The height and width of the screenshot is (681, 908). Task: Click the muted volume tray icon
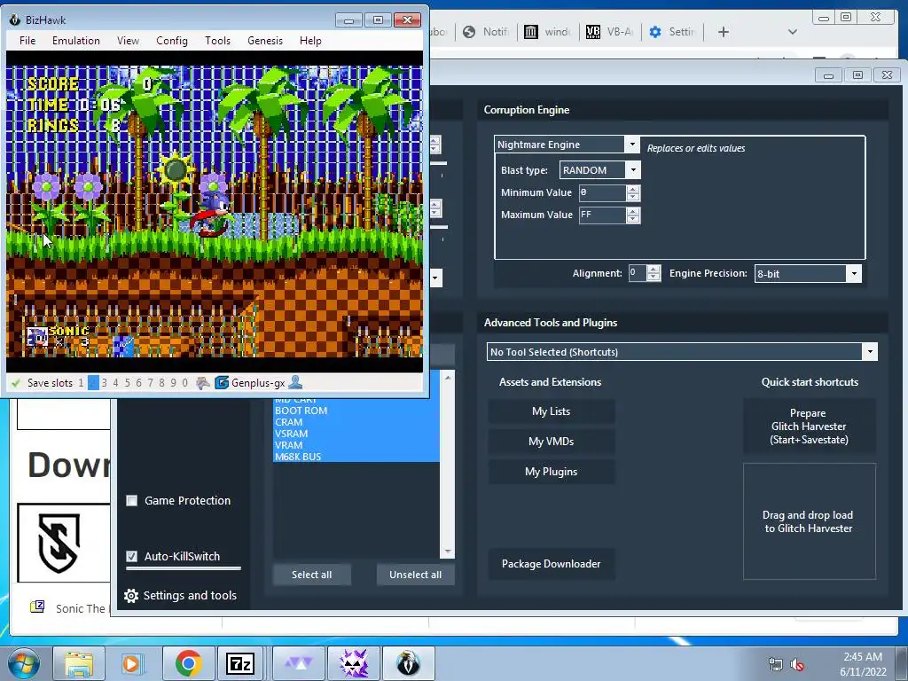pos(797,665)
